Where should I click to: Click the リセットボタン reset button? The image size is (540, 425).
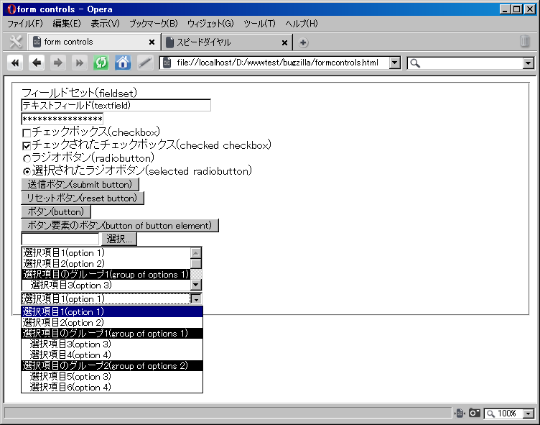tap(83, 198)
